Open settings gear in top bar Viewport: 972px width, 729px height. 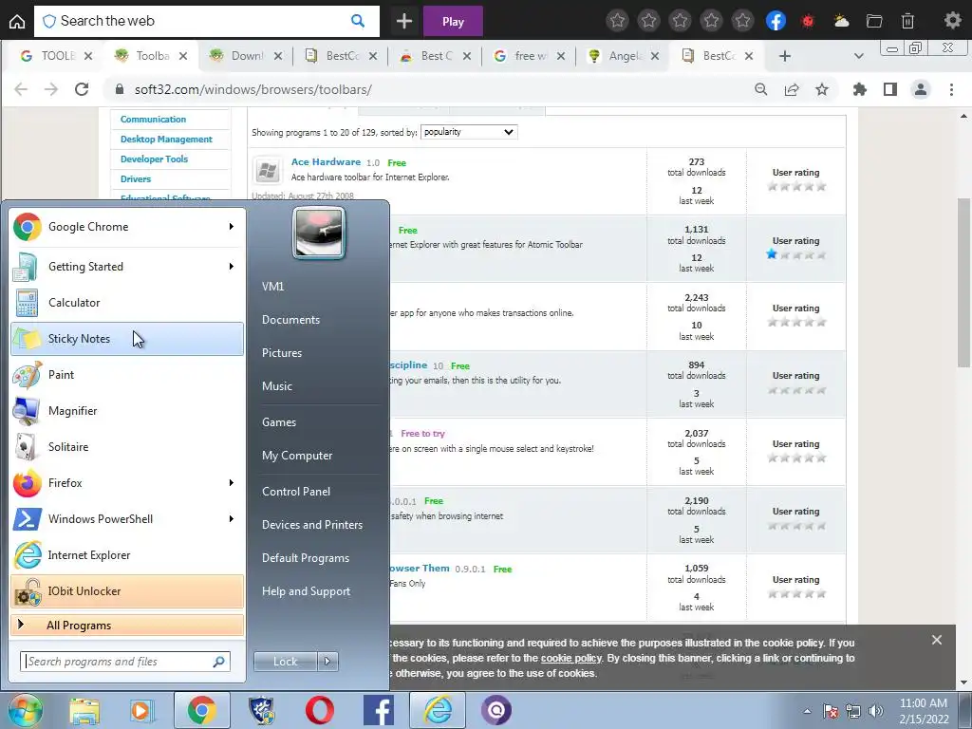point(952,21)
